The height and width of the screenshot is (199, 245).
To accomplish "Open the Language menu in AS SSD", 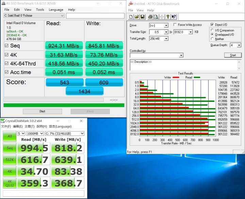I will pos(56,10).
